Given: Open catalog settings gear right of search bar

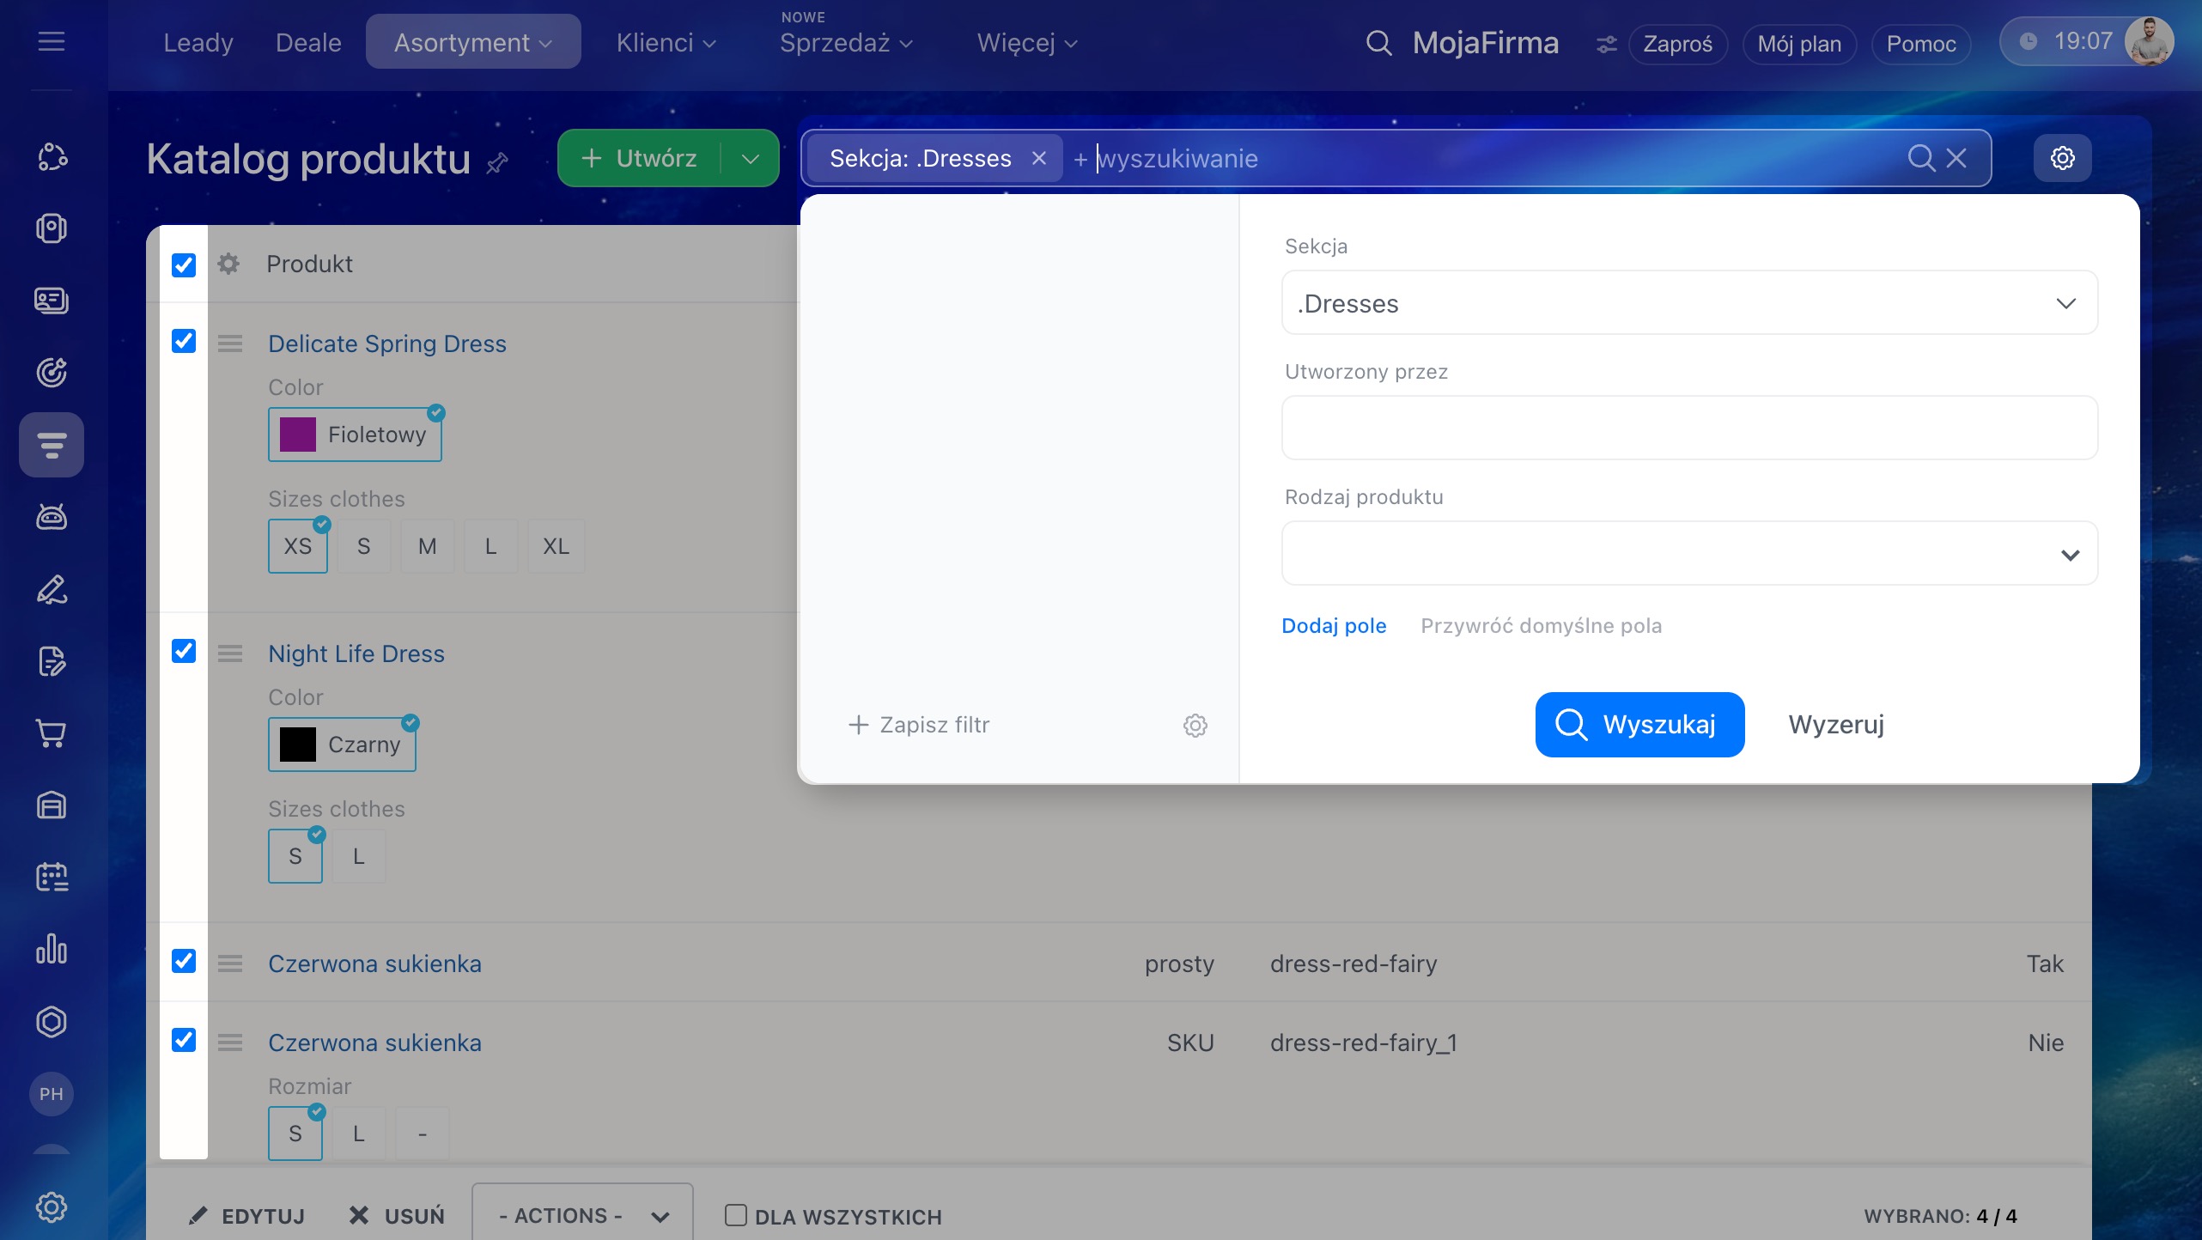Looking at the screenshot, I should tap(2062, 158).
